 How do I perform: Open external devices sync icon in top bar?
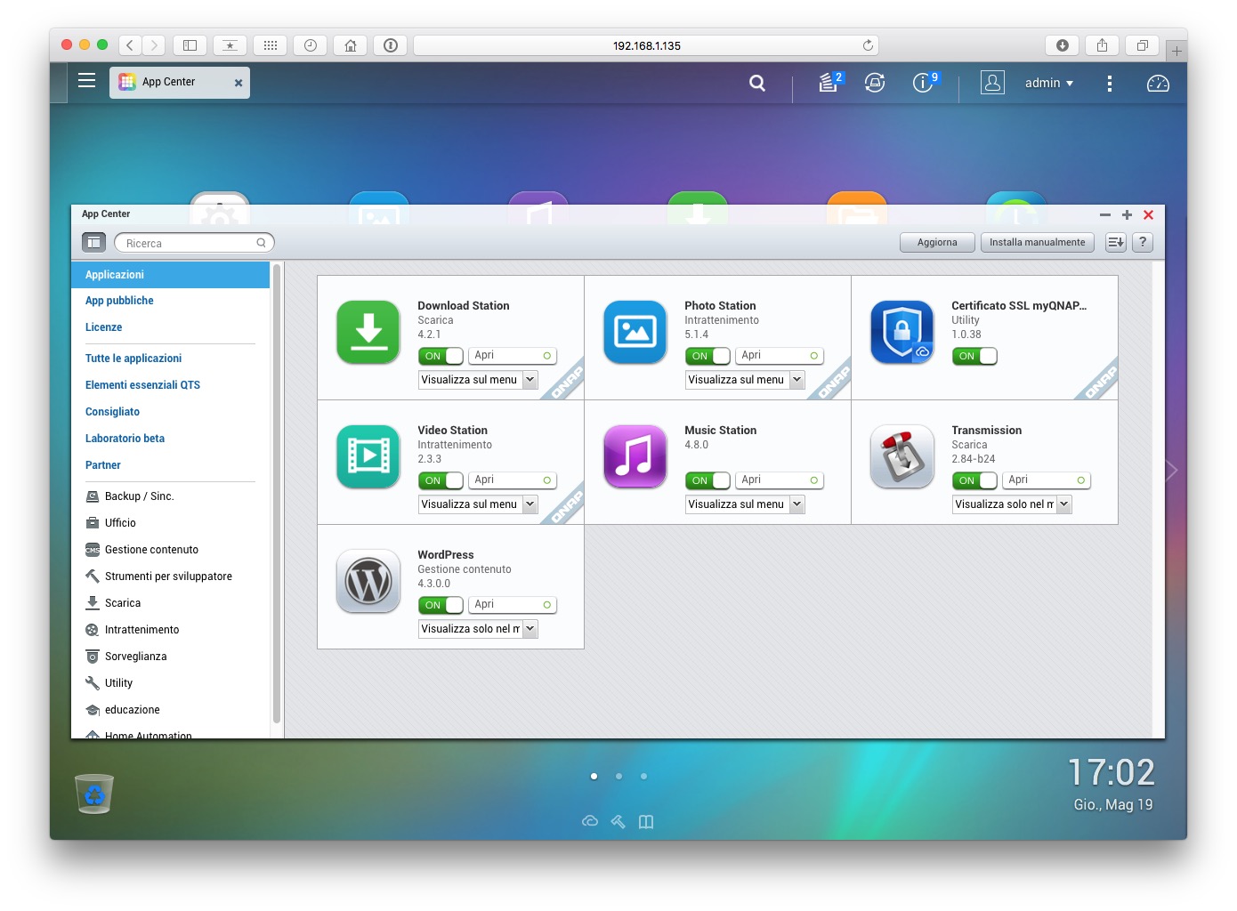pyautogui.click(x=875, y=83)
